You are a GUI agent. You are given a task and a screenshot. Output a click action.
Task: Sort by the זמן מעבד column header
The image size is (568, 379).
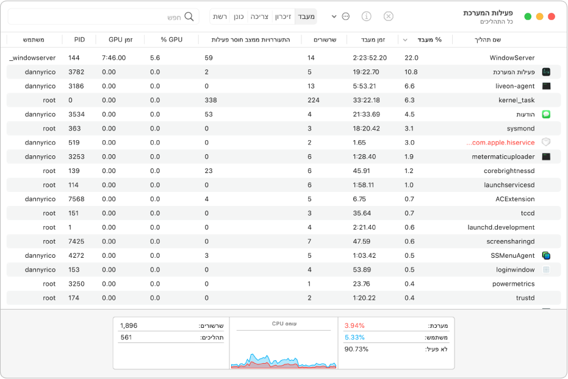pos(373,40)
